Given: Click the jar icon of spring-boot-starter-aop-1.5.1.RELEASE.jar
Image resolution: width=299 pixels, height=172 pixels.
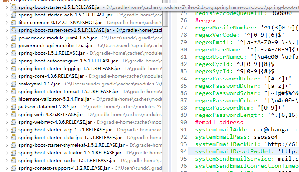Looking at the screenshot, I should [x=13, y=130].
